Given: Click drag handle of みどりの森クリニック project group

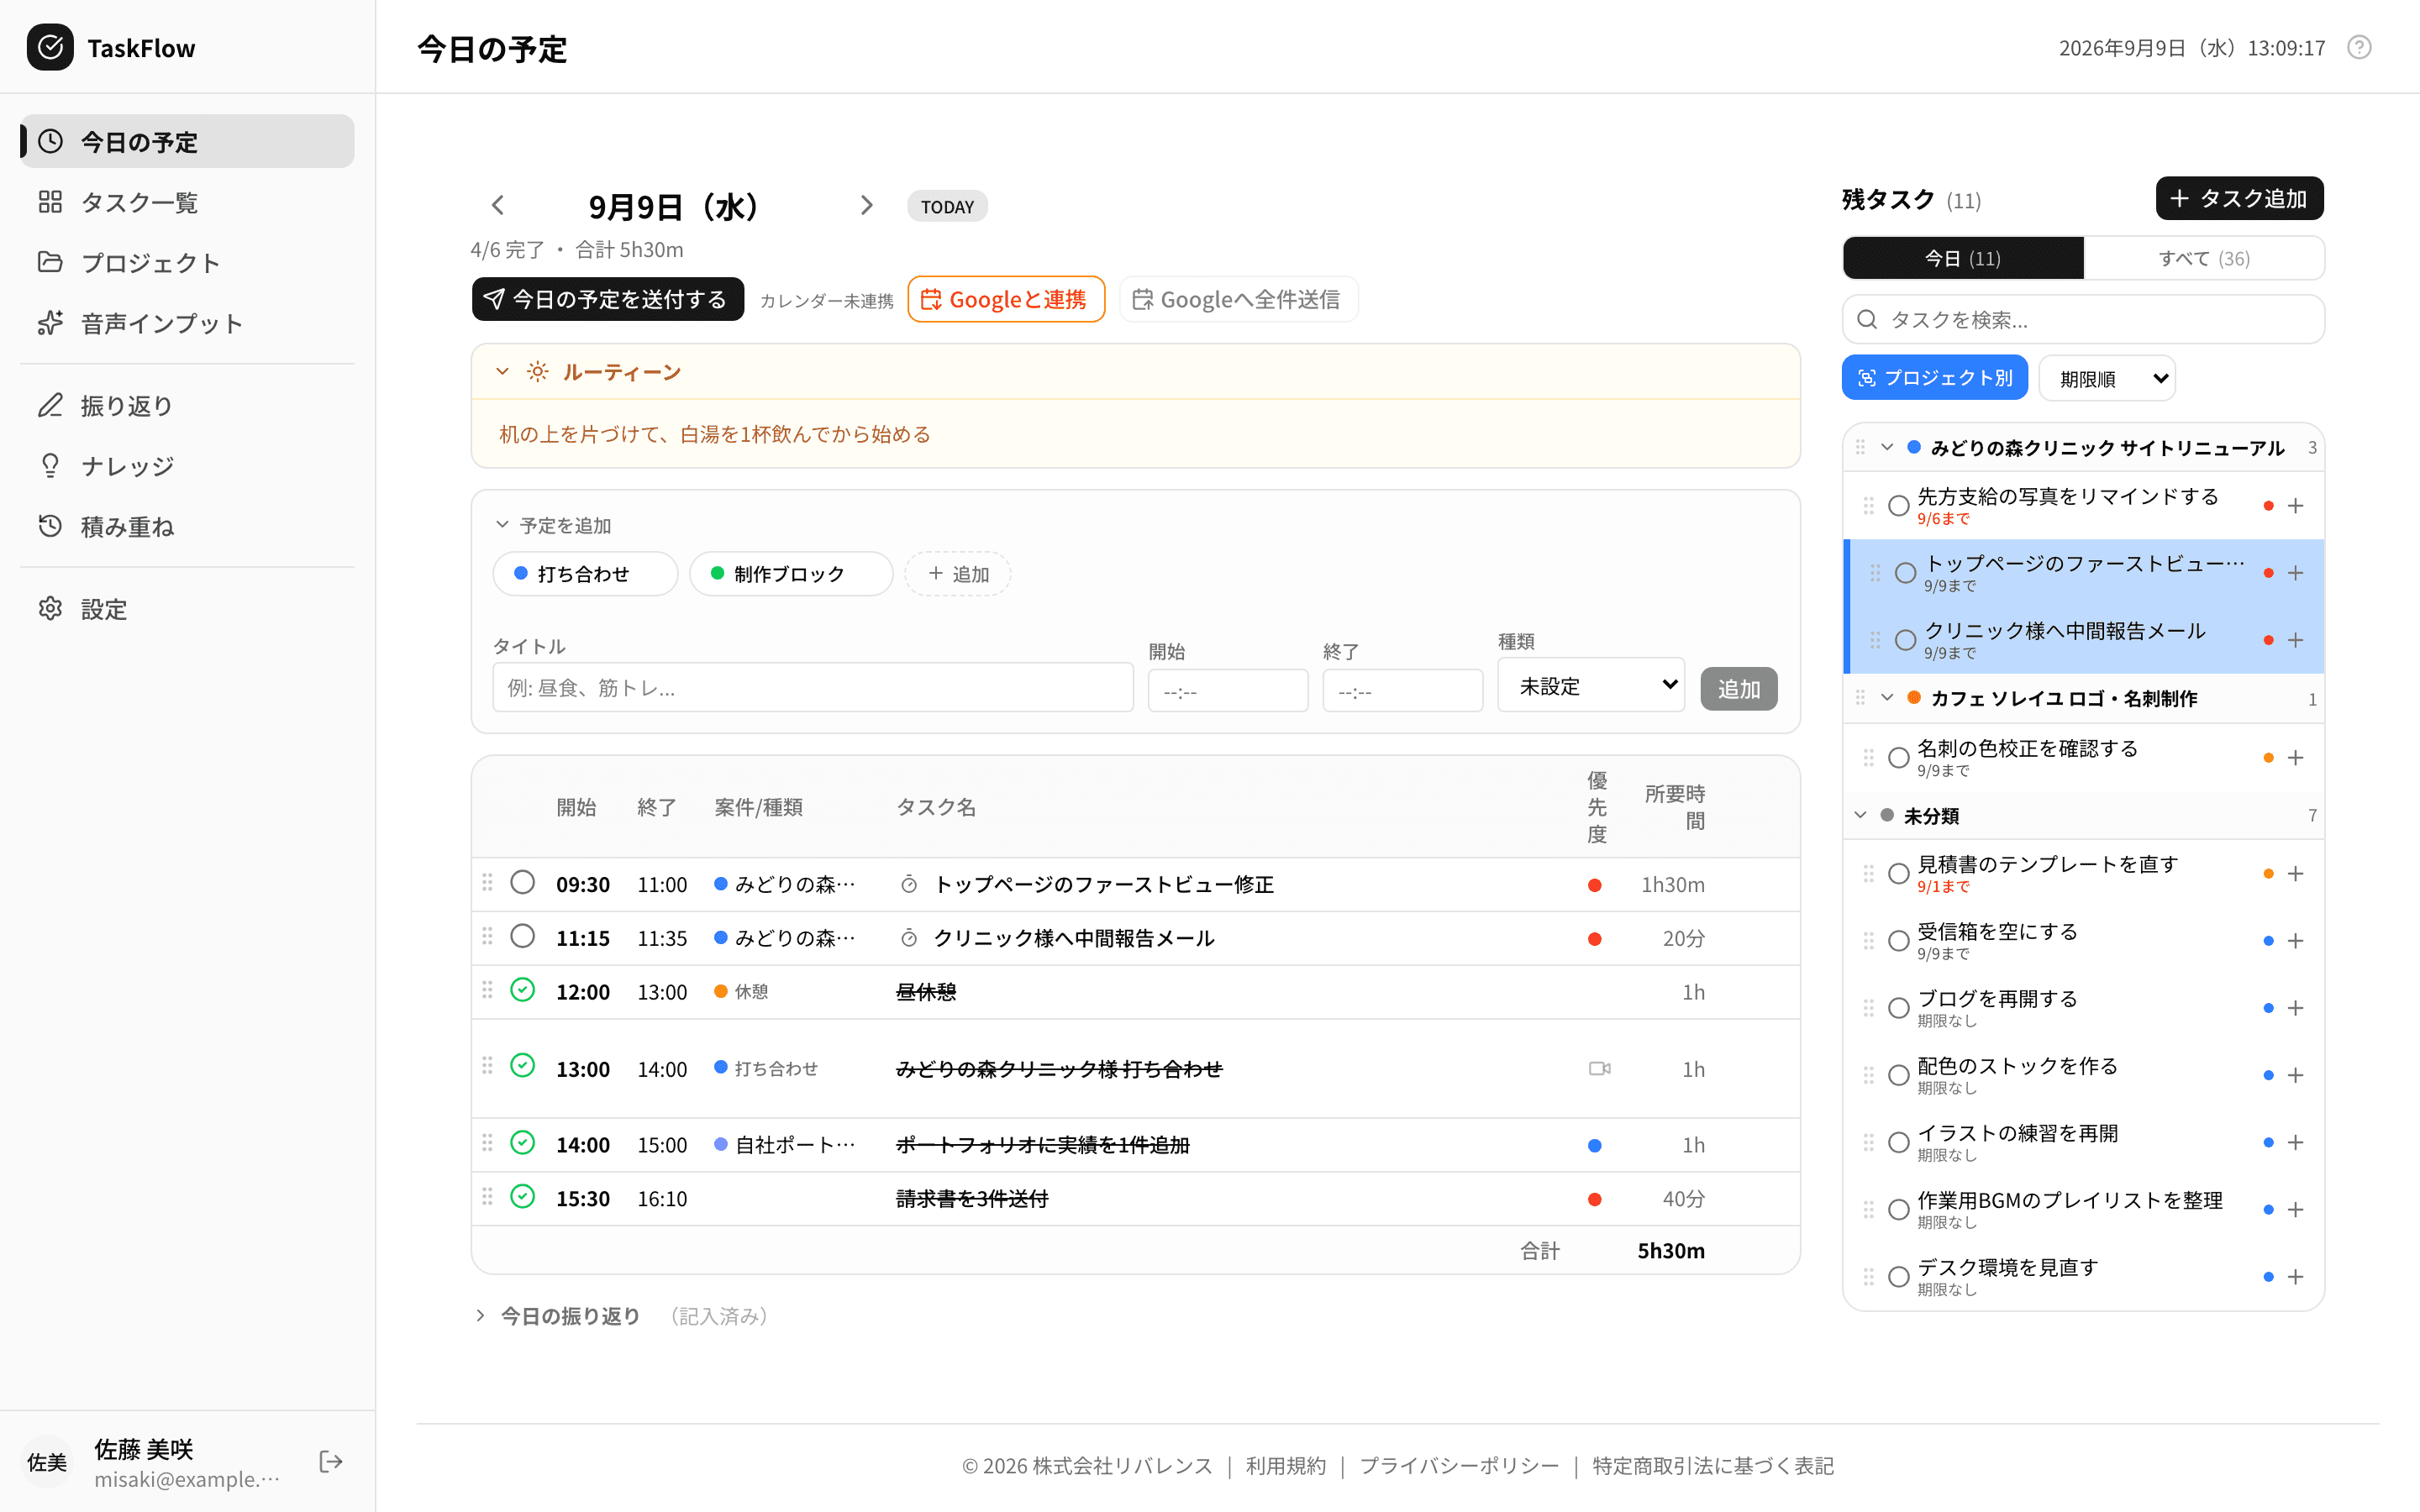Looking at the screenshot, I should (x=1860, y=447).
